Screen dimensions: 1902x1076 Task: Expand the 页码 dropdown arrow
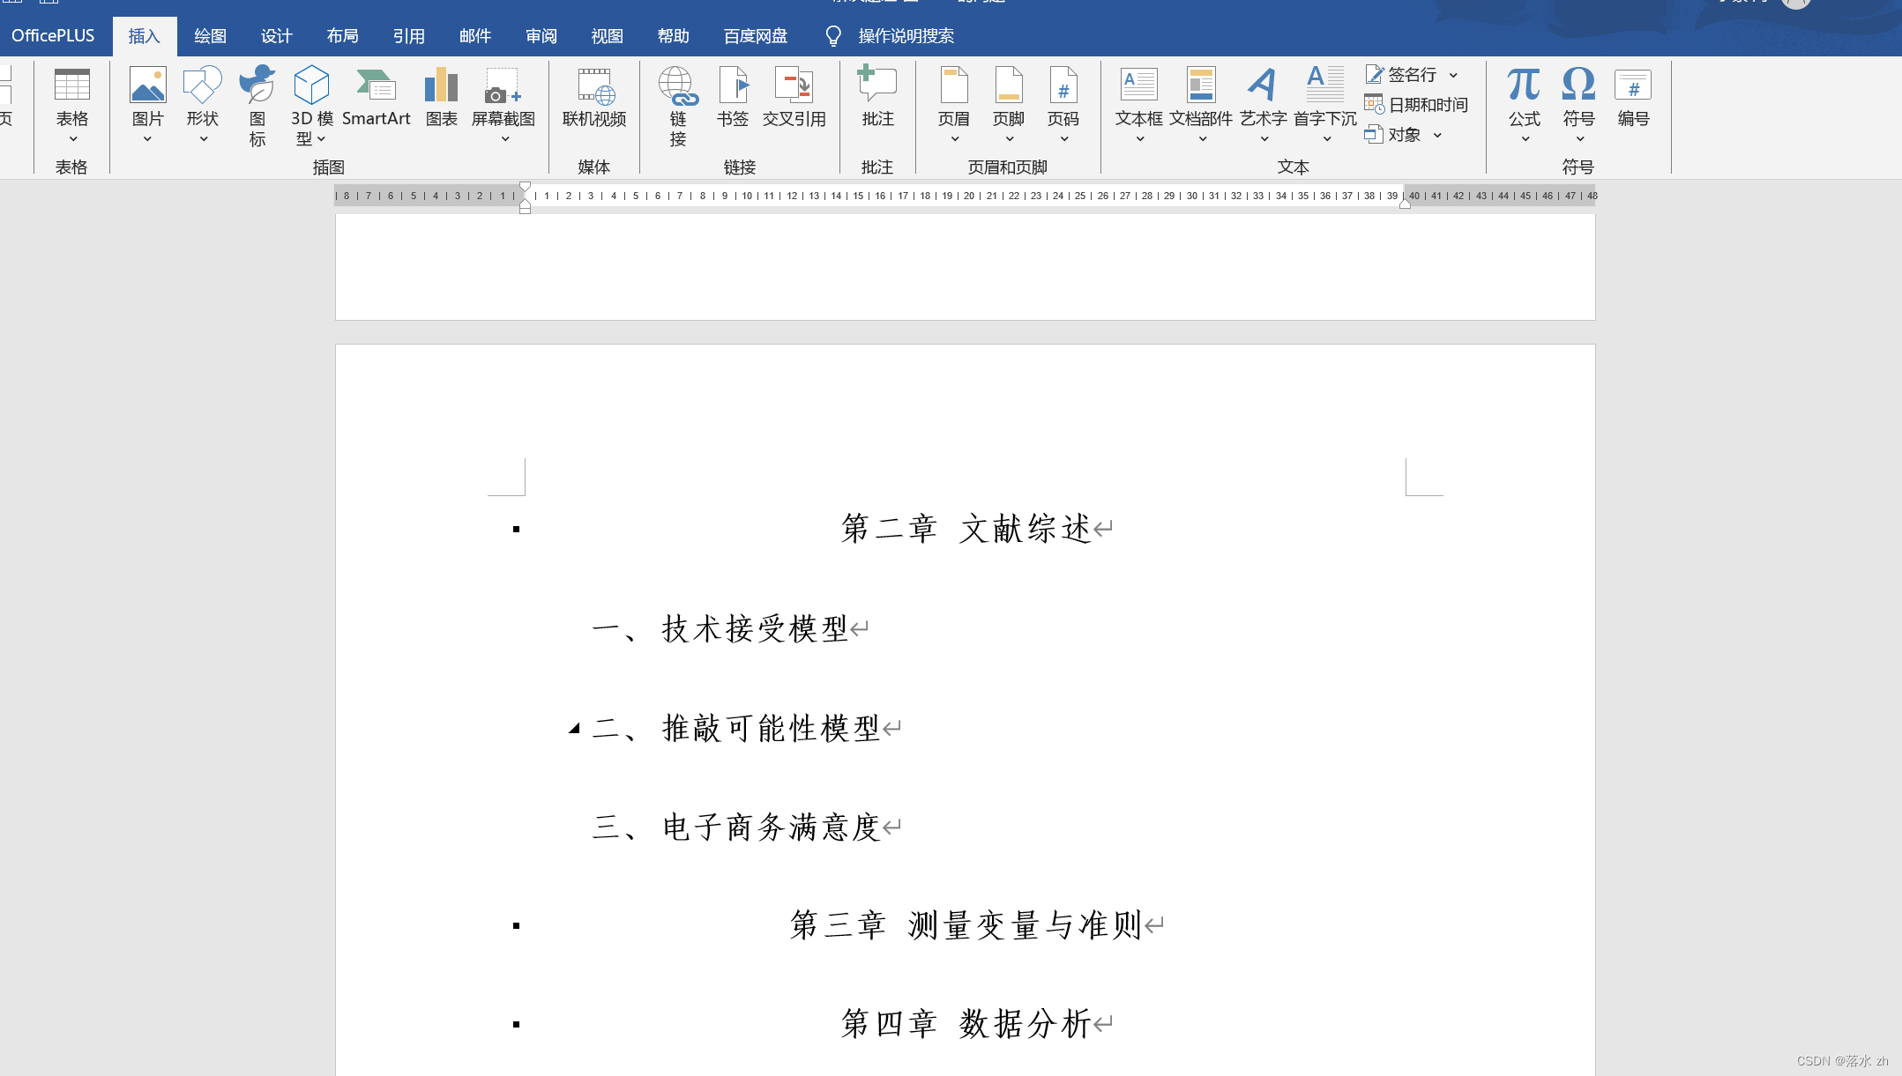click(1064, 138)
